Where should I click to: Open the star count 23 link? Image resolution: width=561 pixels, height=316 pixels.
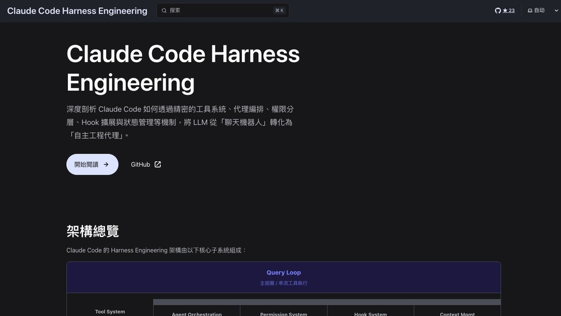pos(509,11)
